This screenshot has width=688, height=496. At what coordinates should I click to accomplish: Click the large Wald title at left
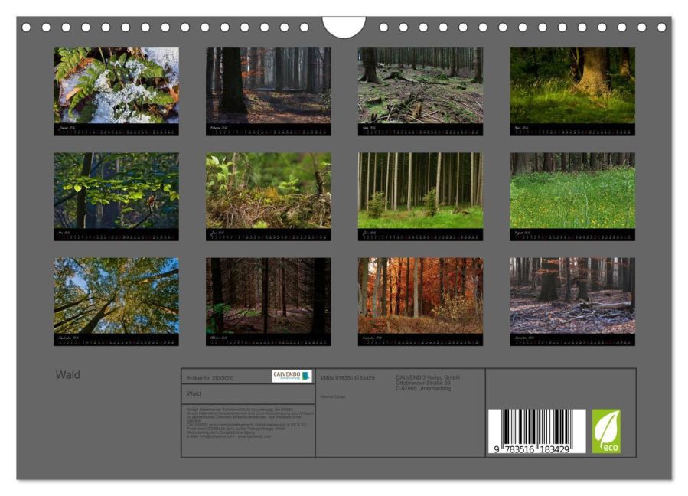click(67, 375)
